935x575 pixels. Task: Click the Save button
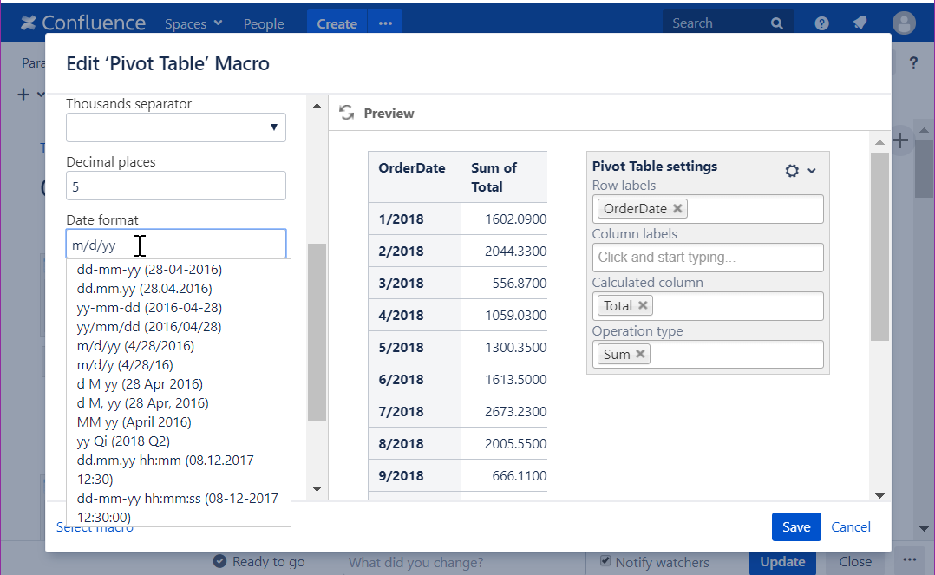(795, 526)
